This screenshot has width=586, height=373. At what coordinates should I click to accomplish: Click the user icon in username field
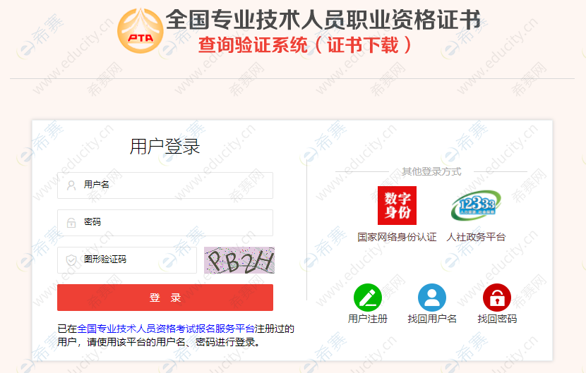pos(71,185)
